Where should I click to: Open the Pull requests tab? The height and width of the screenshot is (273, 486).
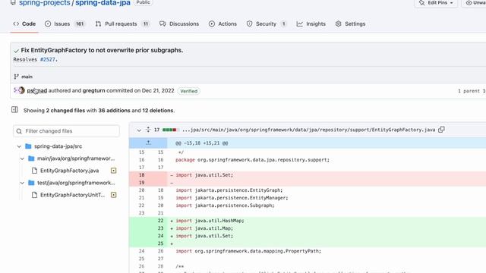(x=122, y=24)
